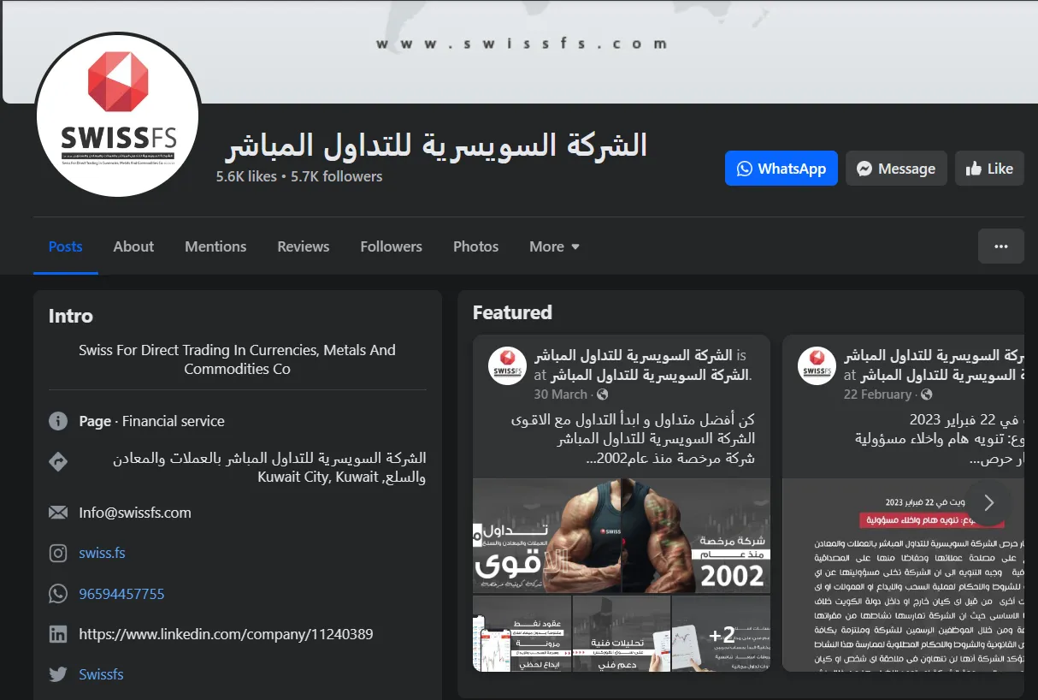Viewport: 1038px width, 700px height.
Task: Click the info icon beside Page Financial service
Action: (x=58, y=421)
